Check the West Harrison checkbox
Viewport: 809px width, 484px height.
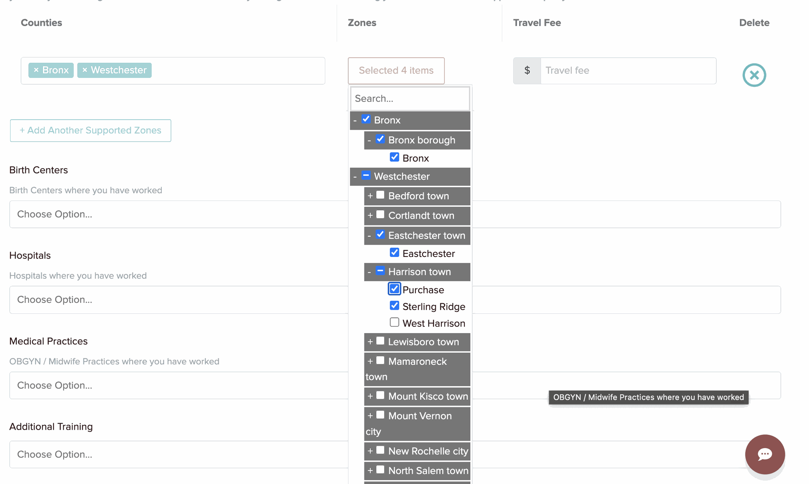[394, 322]
